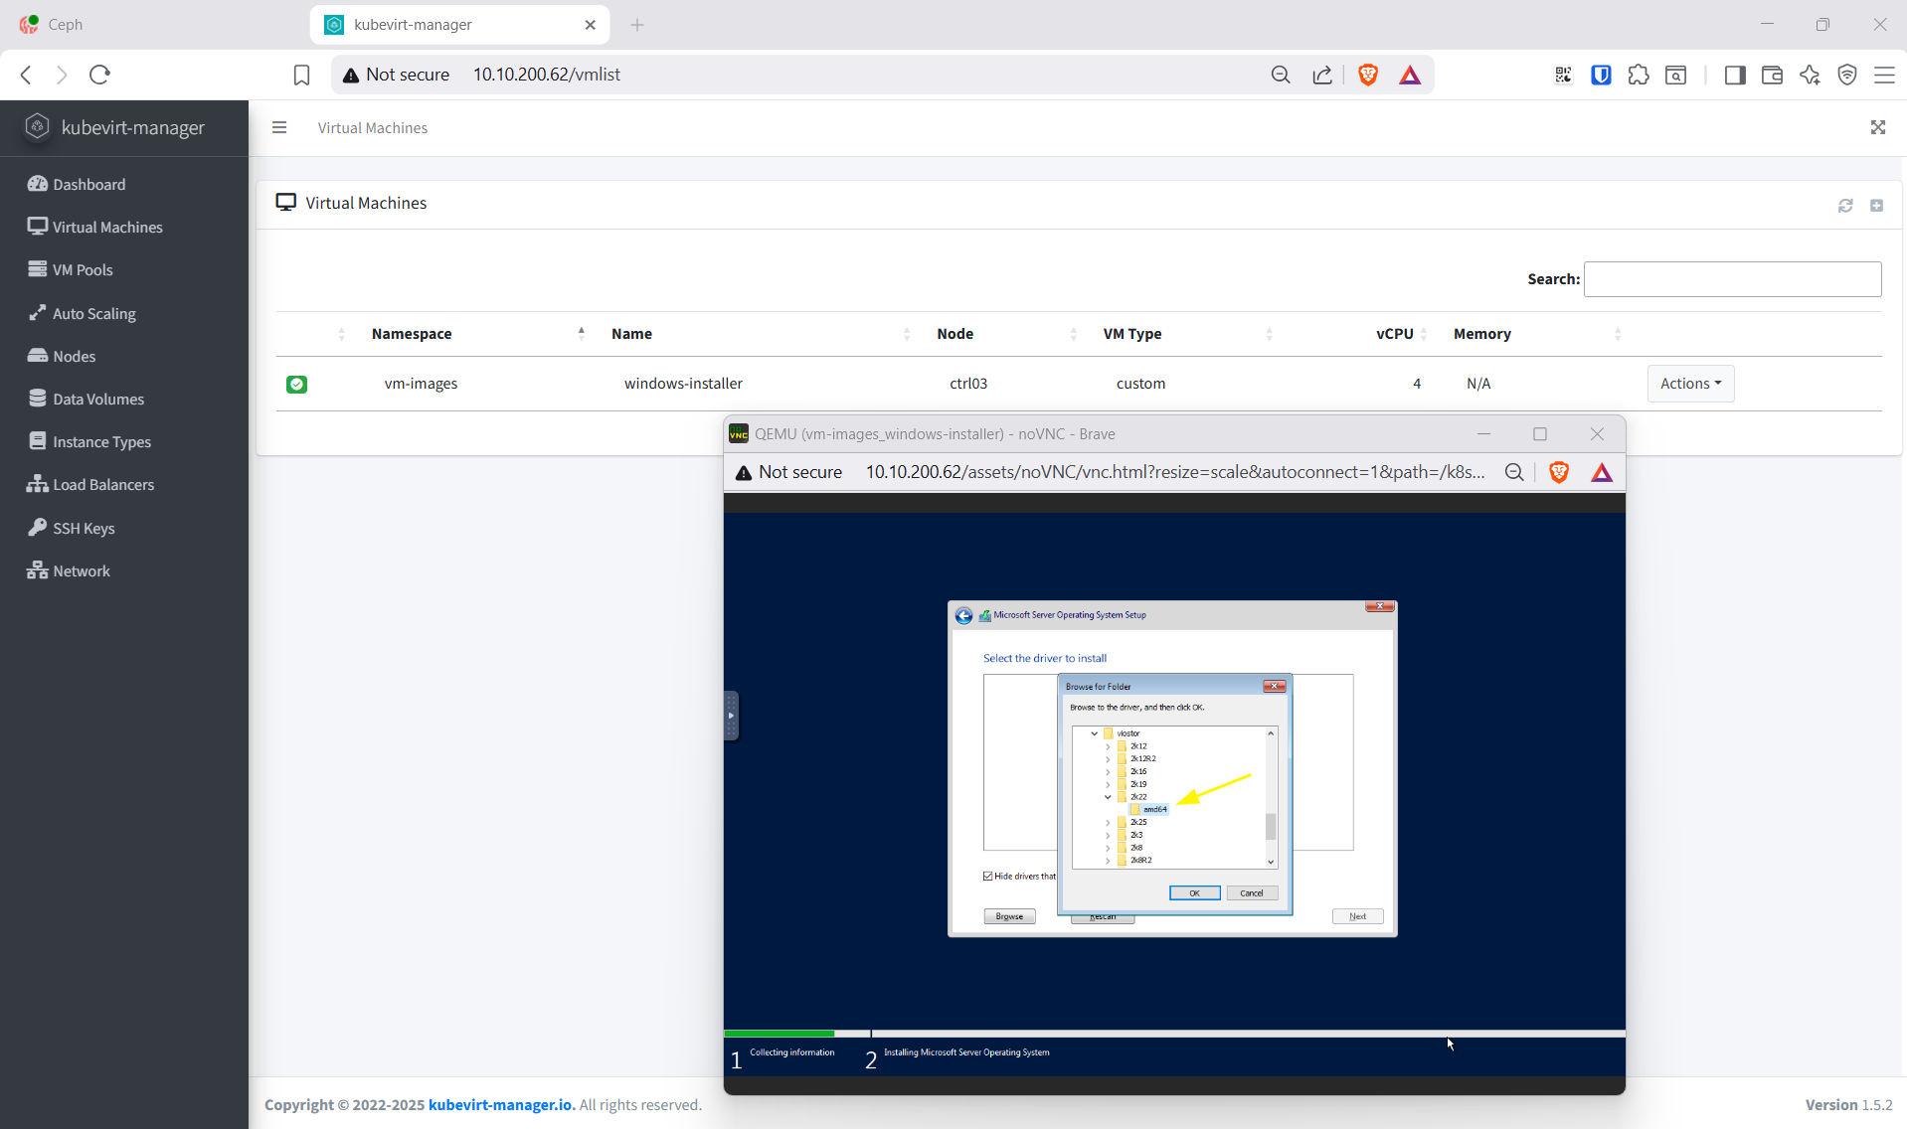Go to VM Pools in sidebar
Viewport: 1907px width, 1129px height.
(71, 269)
